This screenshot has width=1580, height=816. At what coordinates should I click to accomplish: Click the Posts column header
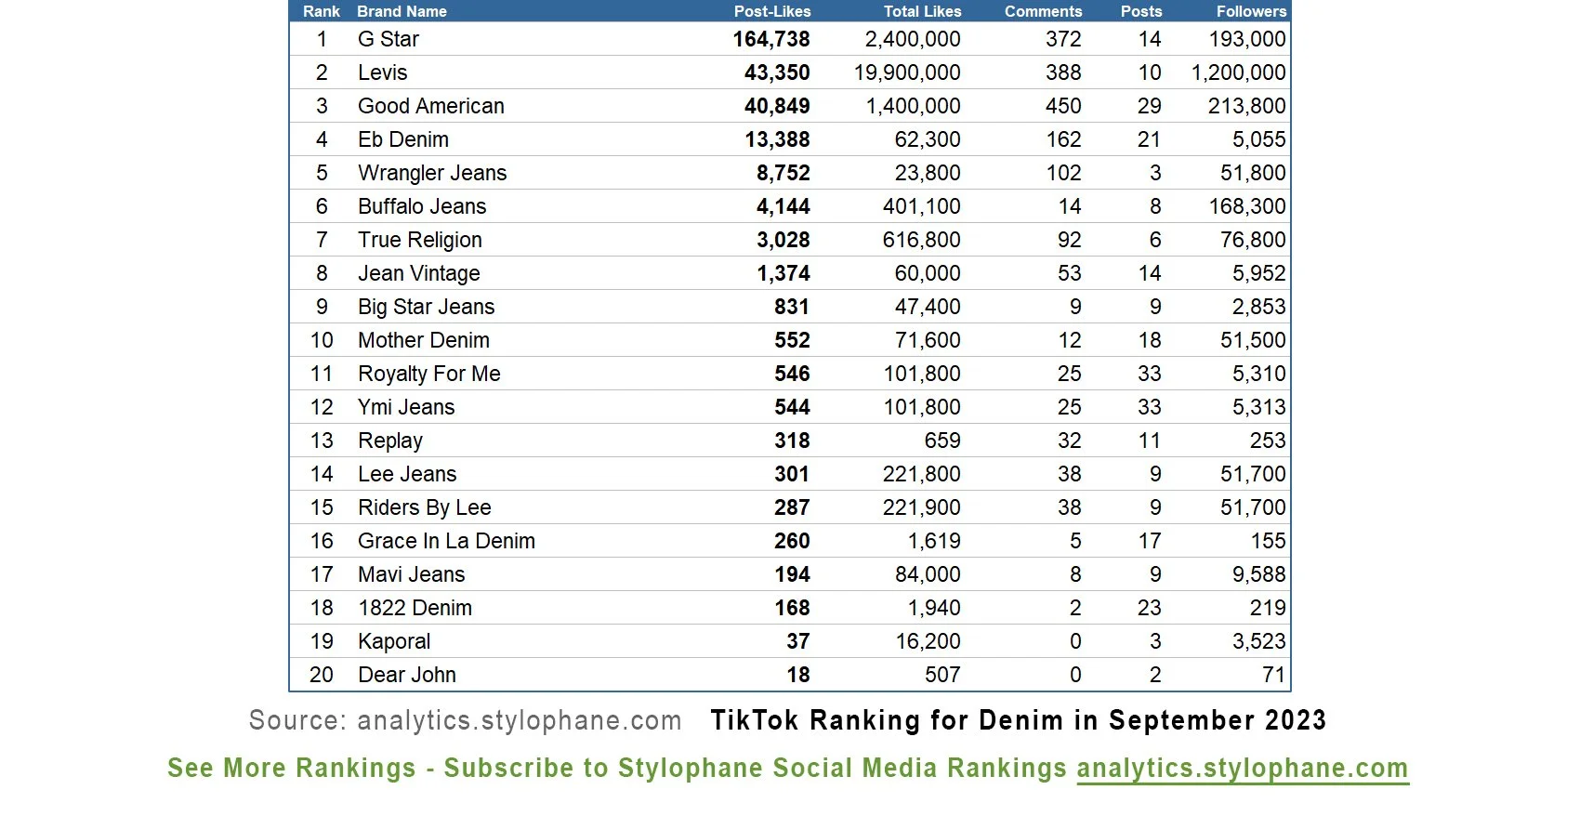[x=1141, y=11]
